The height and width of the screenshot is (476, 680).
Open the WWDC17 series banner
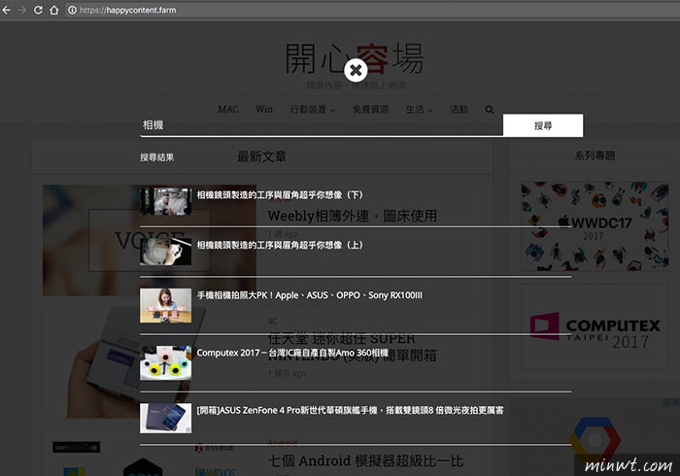(x=595, y=226)
